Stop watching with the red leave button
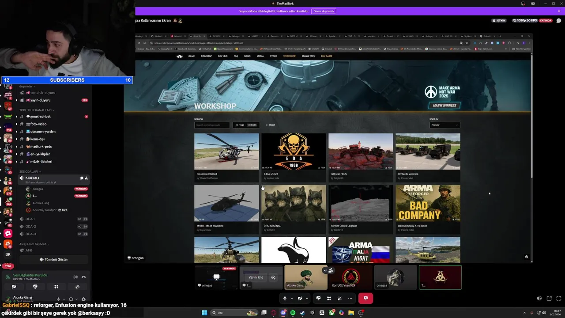This screenshot has height=318, width=565. pyautogui.click(x=365, y=298)
